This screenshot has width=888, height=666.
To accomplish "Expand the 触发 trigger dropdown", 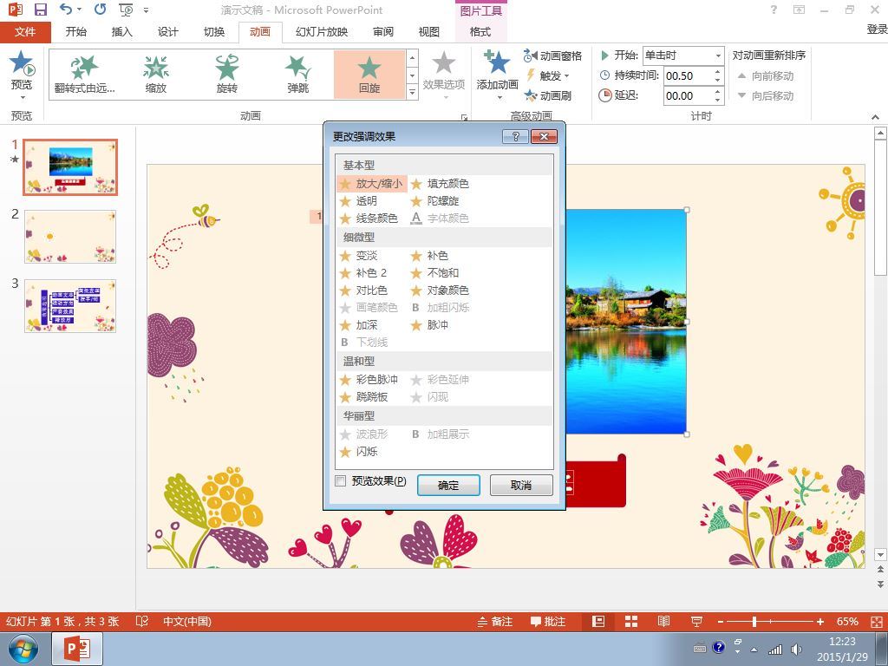I will pos(548,76).
